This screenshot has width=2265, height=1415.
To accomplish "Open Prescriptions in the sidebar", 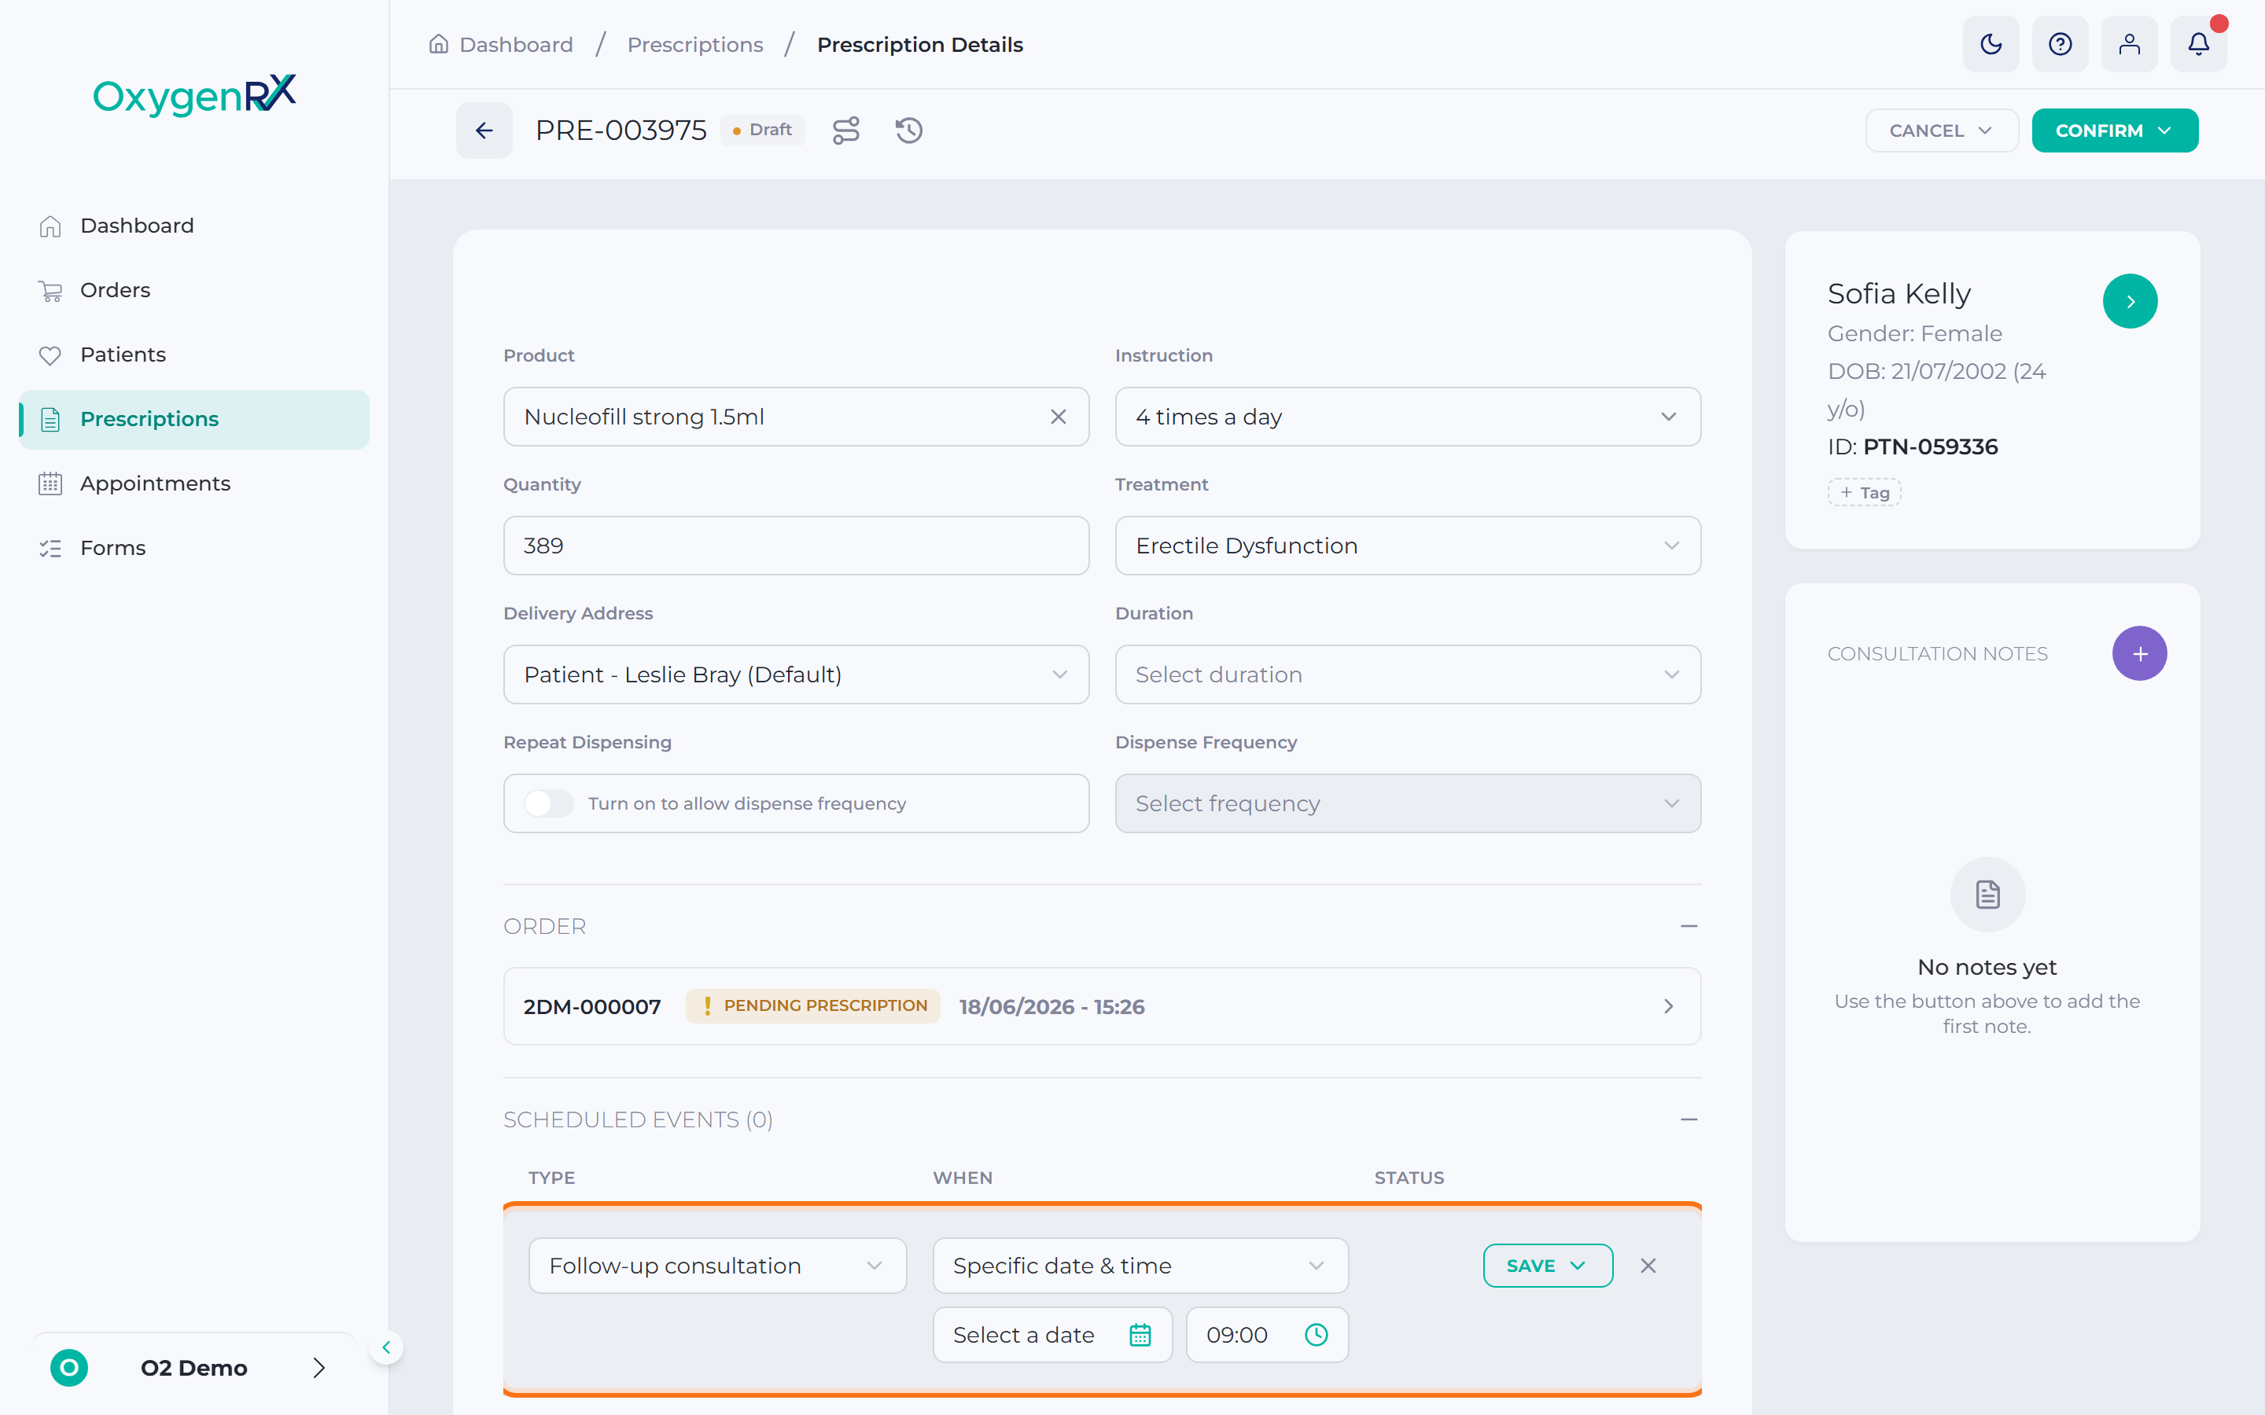I will 193,419.
